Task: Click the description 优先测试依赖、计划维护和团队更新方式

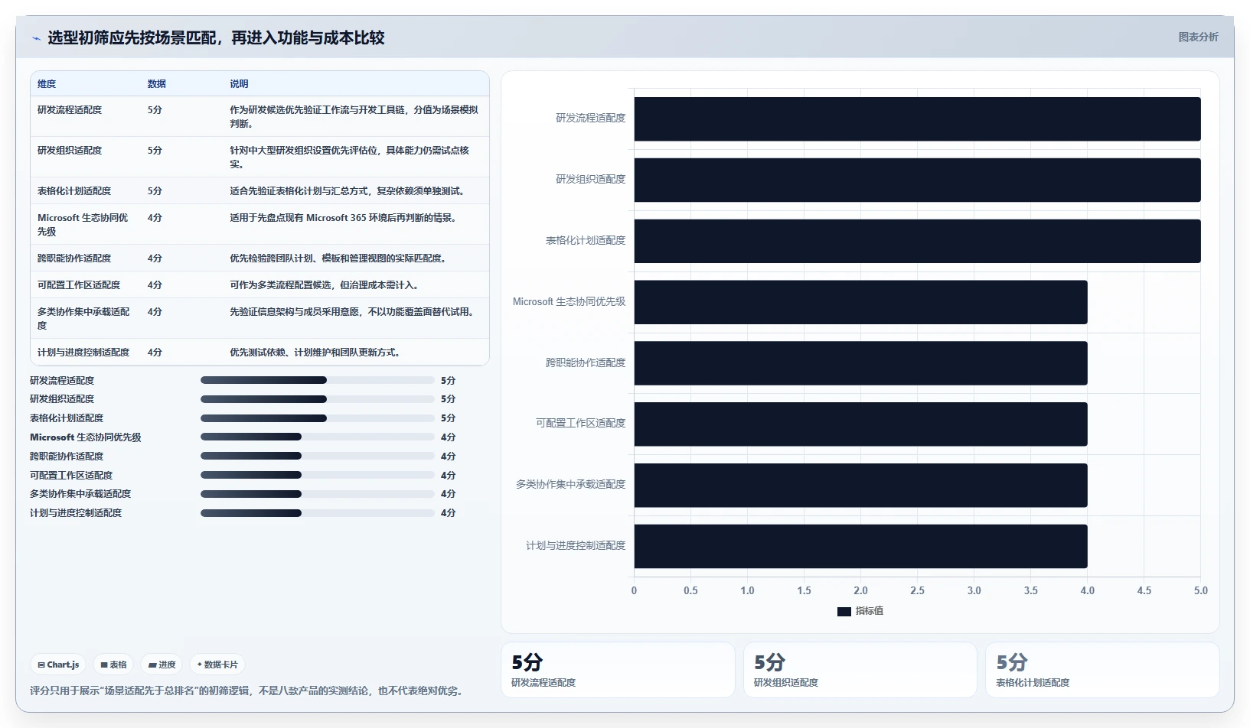Action: tap(315, 353)
